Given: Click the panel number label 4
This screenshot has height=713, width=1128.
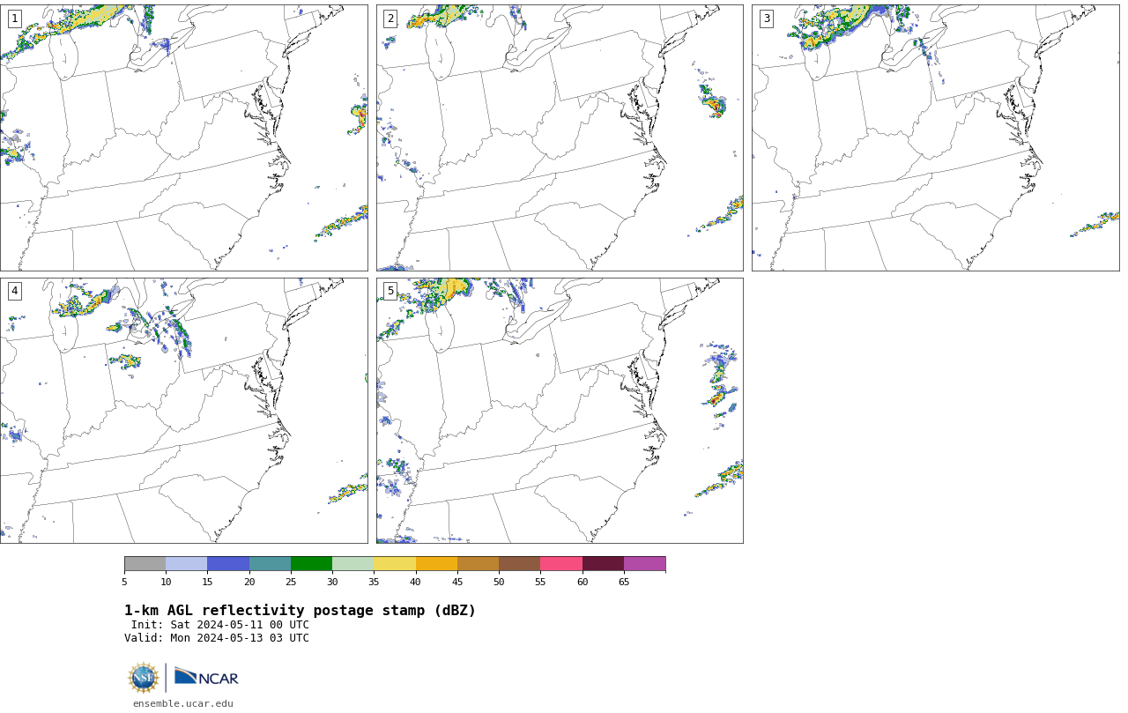Looking at the screenshot, I should coord(15,291).
